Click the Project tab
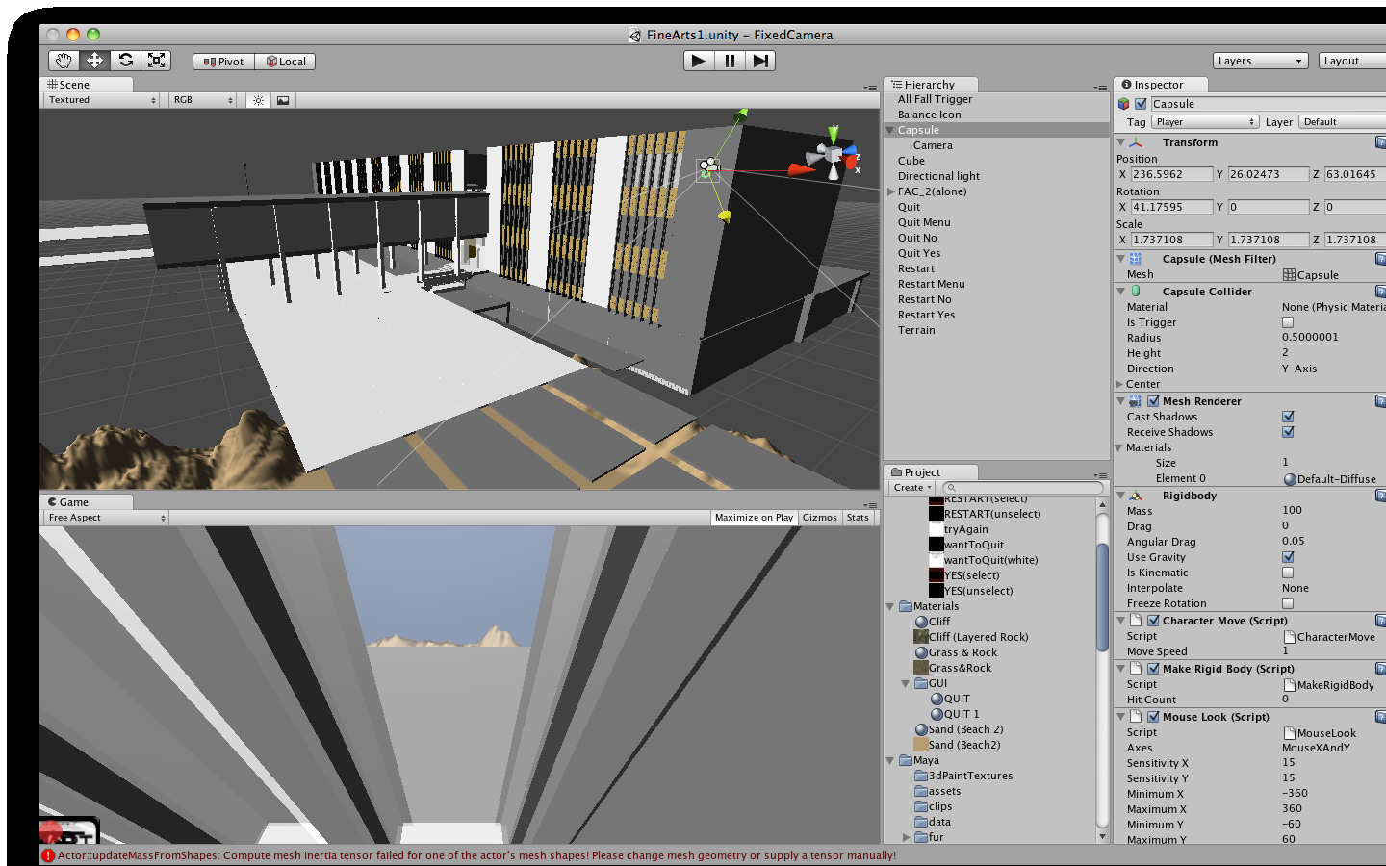The width and height of the screenshot is (1386, 866). pos(921,472)
